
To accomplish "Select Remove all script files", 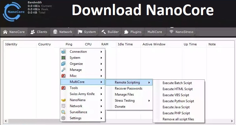I will point(179,119).
